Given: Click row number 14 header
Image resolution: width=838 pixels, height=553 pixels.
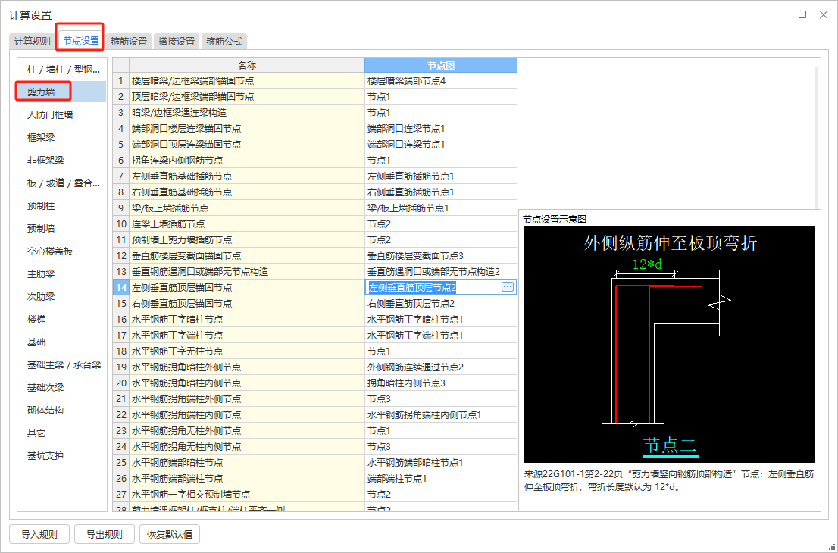Looking at the screenshot, I should pos(120,287).
